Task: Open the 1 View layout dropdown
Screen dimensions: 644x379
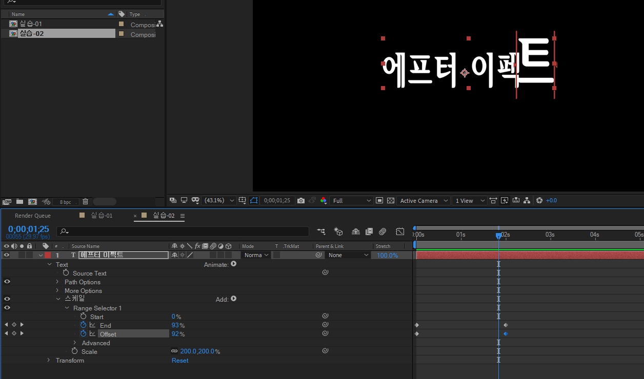Action: coord(470,200)
